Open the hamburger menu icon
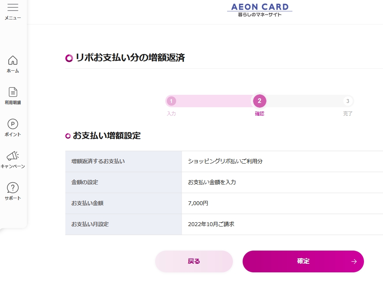 pyautogui.click(x=13, y=7)
